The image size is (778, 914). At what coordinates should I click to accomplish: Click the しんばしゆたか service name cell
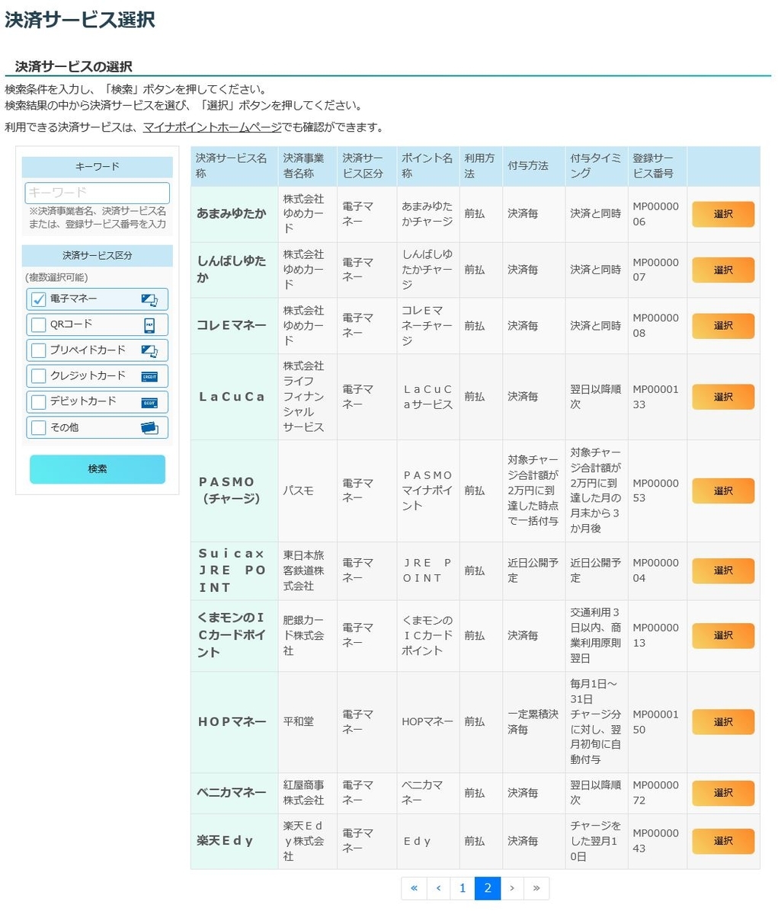tap(234, 270)
